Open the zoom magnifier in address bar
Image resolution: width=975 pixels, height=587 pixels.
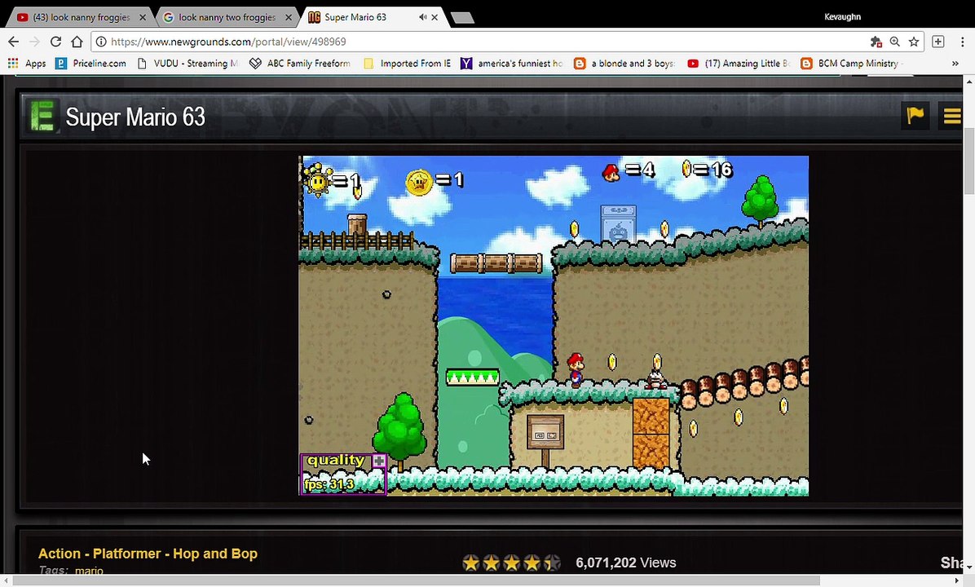tap(895, 42)
